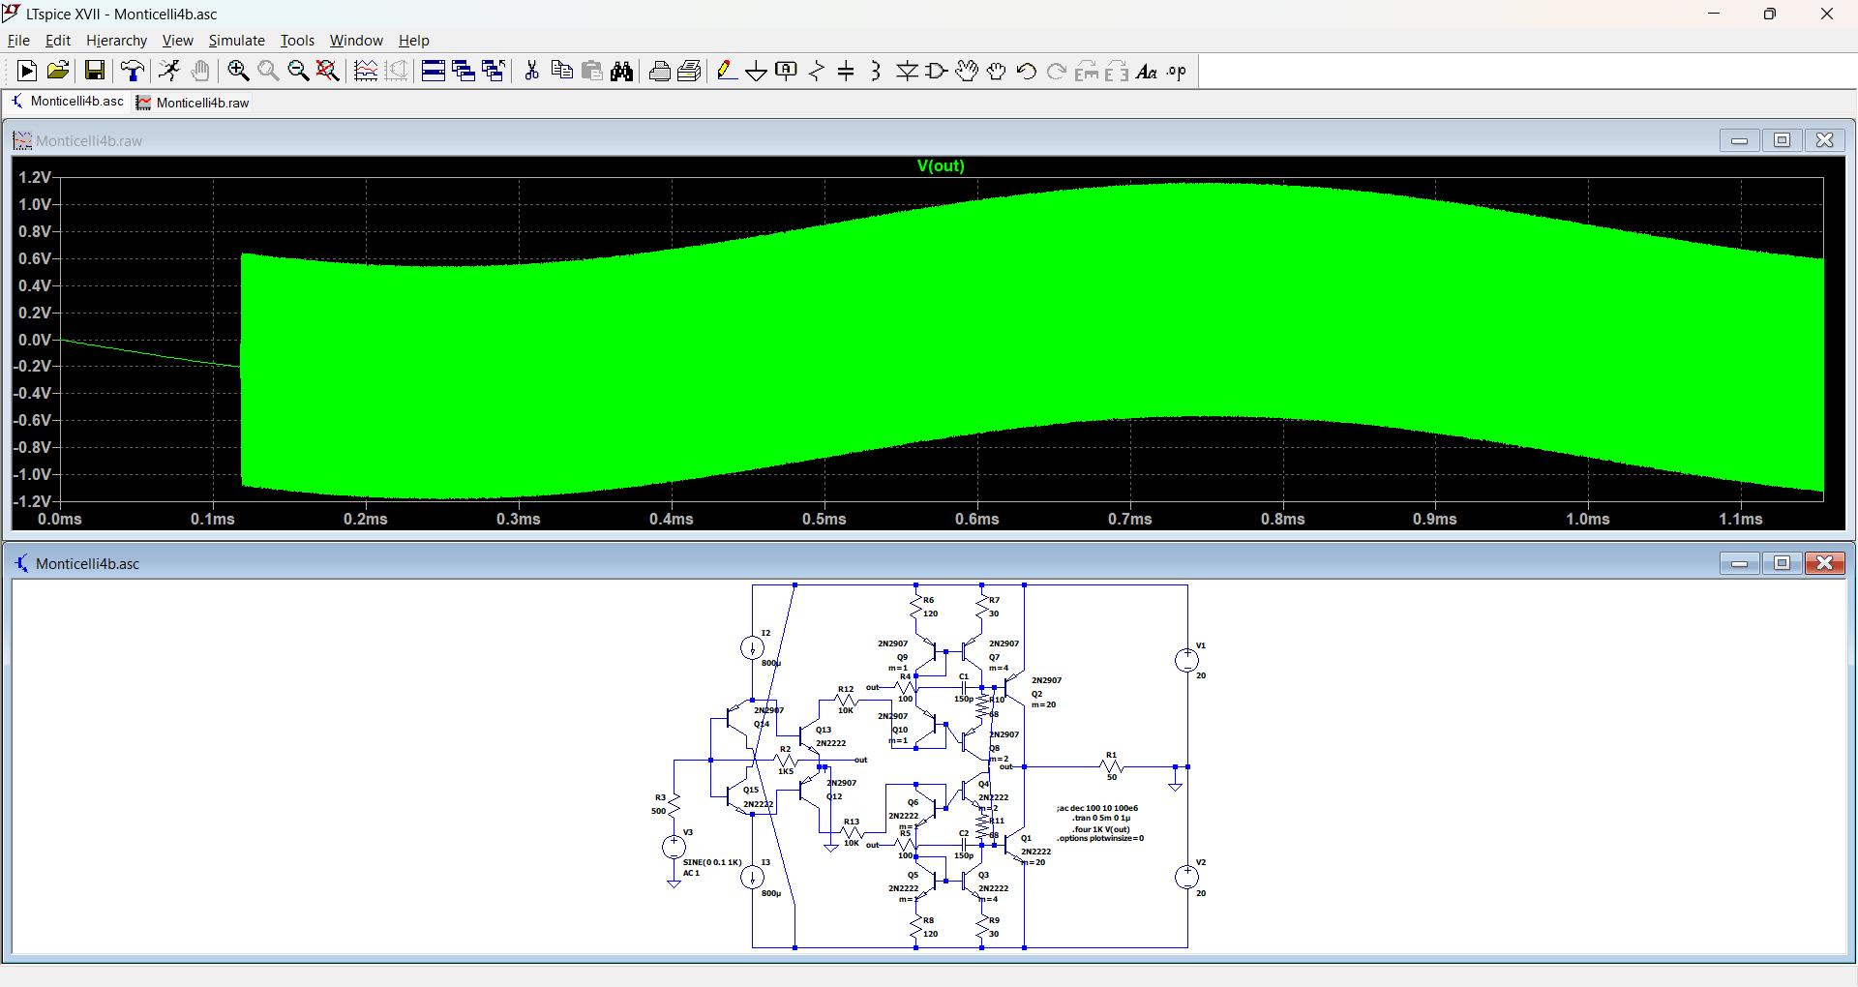
Task: Click the Copy toolbar icon
Action: point(561,71)
